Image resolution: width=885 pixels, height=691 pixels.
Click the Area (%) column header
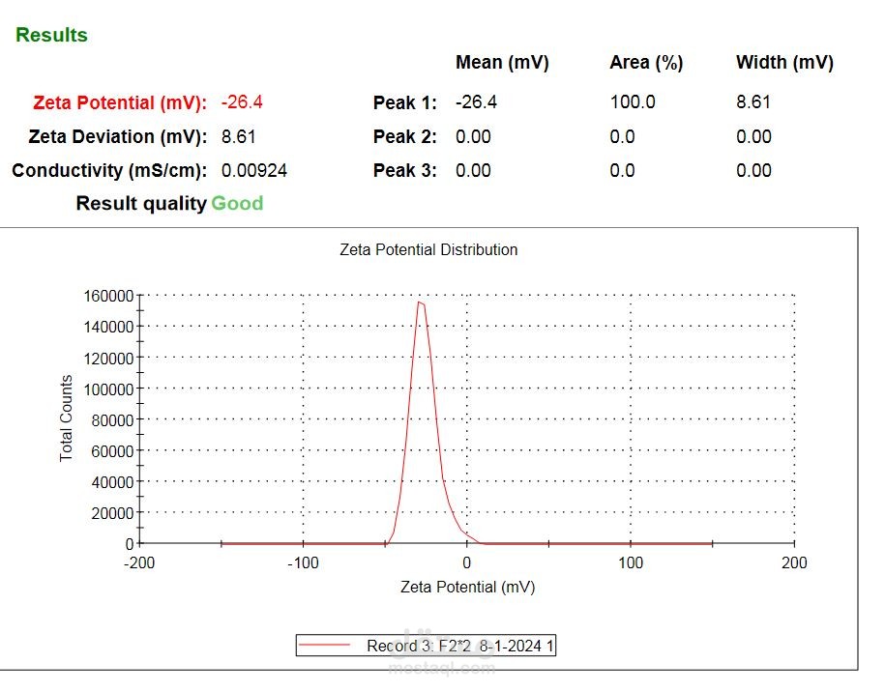[645, 62]
